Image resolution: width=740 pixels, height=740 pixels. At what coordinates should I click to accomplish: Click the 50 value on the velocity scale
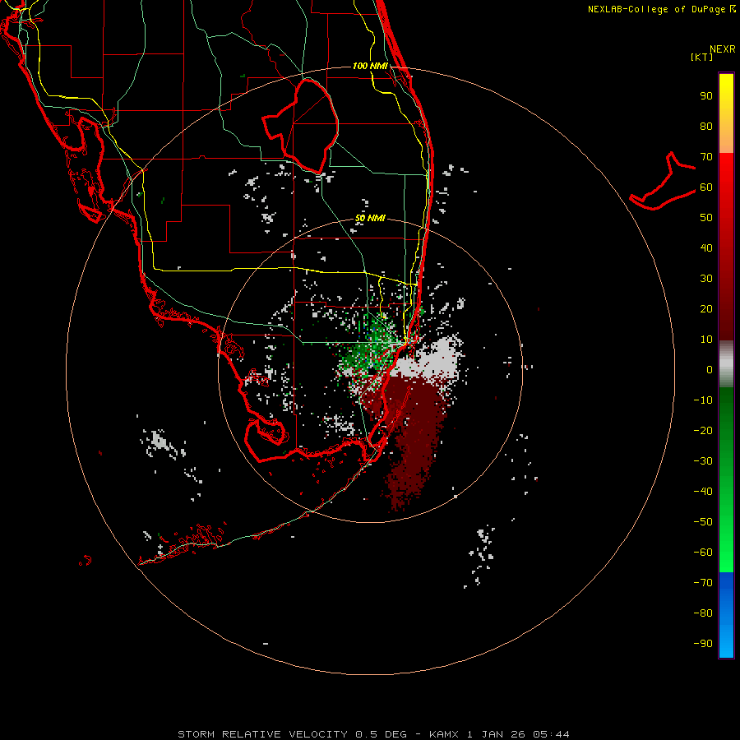tap(706, 218)
